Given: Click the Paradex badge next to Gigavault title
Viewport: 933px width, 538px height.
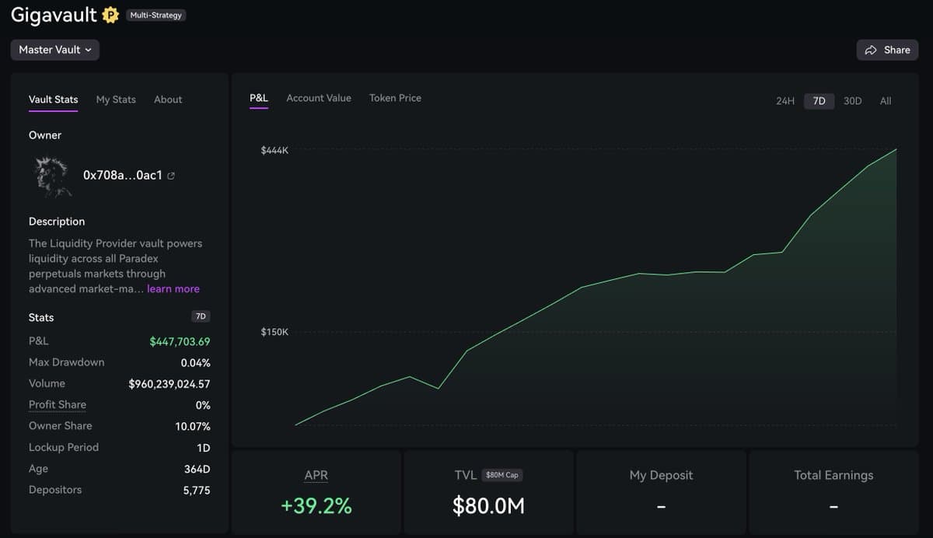Looking at the screenshot, I should coord(110,14).
